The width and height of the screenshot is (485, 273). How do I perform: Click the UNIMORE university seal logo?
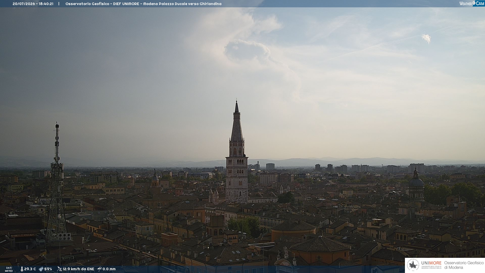413,265
